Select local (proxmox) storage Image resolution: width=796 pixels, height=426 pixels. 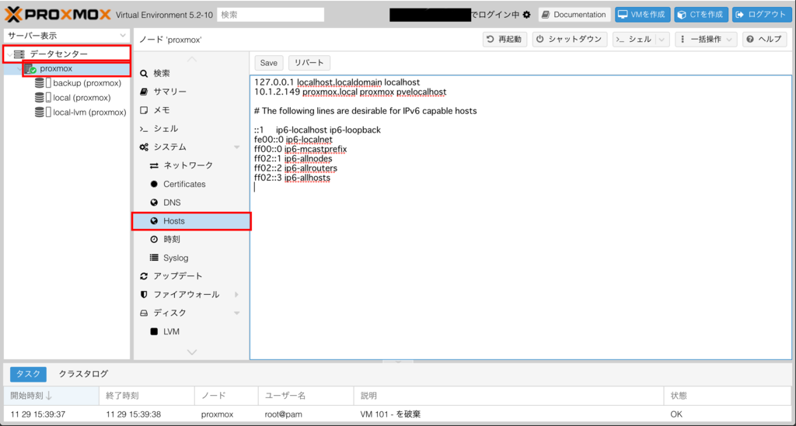81,97
